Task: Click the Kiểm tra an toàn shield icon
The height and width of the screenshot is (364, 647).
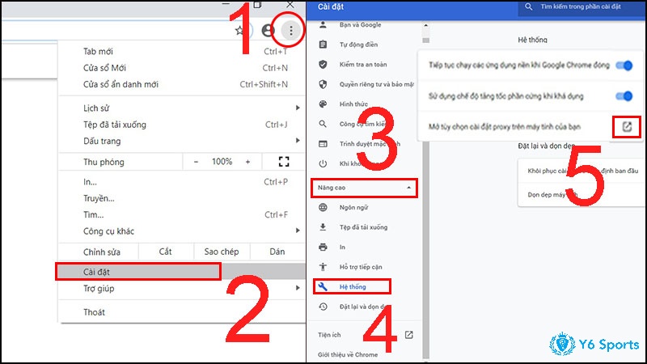Action: click(323, 65)
